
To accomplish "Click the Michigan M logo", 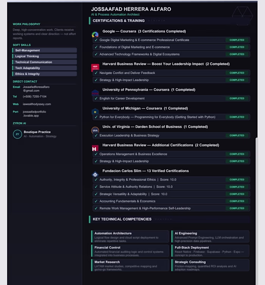I will tap(95, 112).
